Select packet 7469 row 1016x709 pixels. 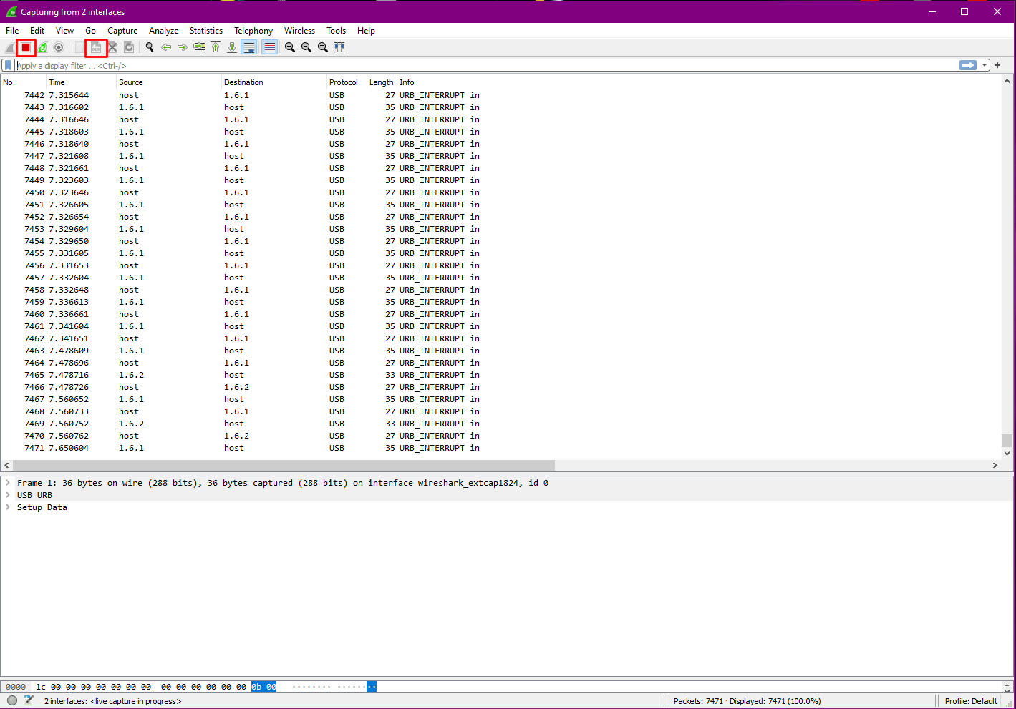[x=500, y=424]
